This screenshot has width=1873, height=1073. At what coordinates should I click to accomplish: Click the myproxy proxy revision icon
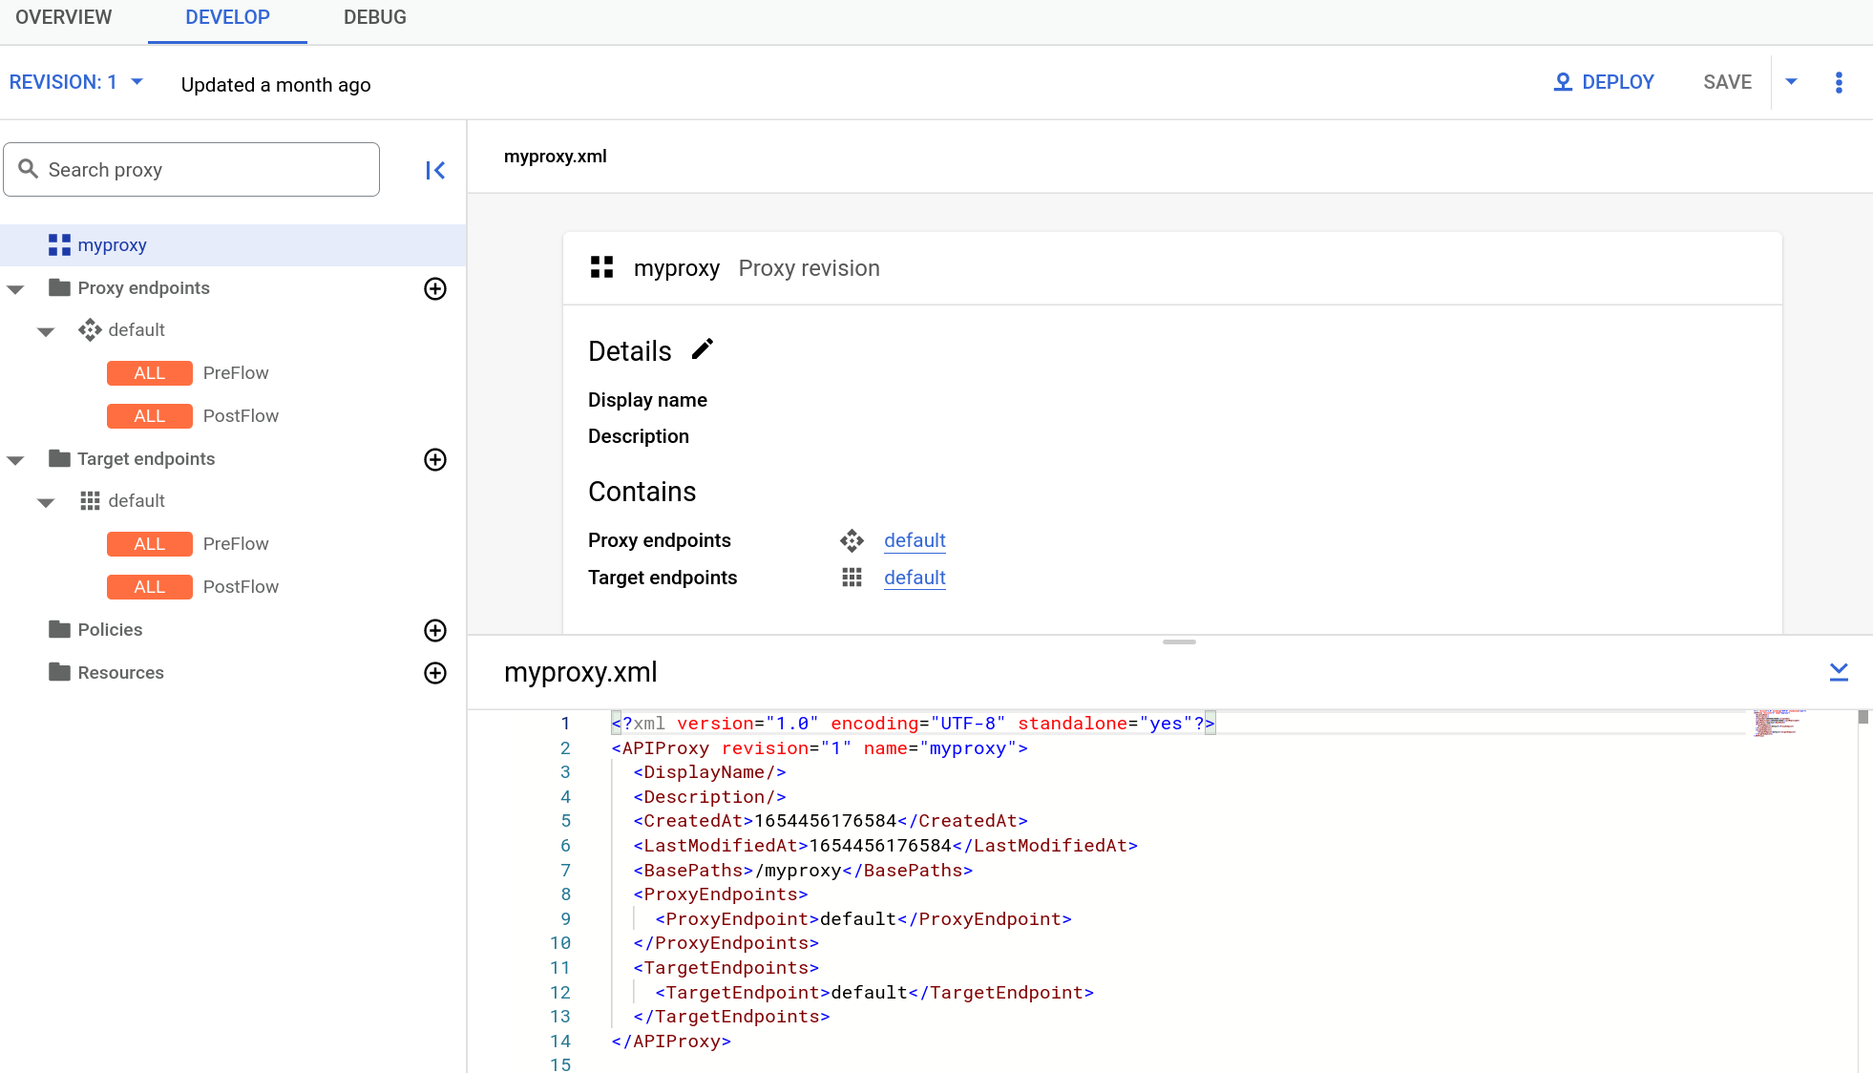tap(602, 267)
